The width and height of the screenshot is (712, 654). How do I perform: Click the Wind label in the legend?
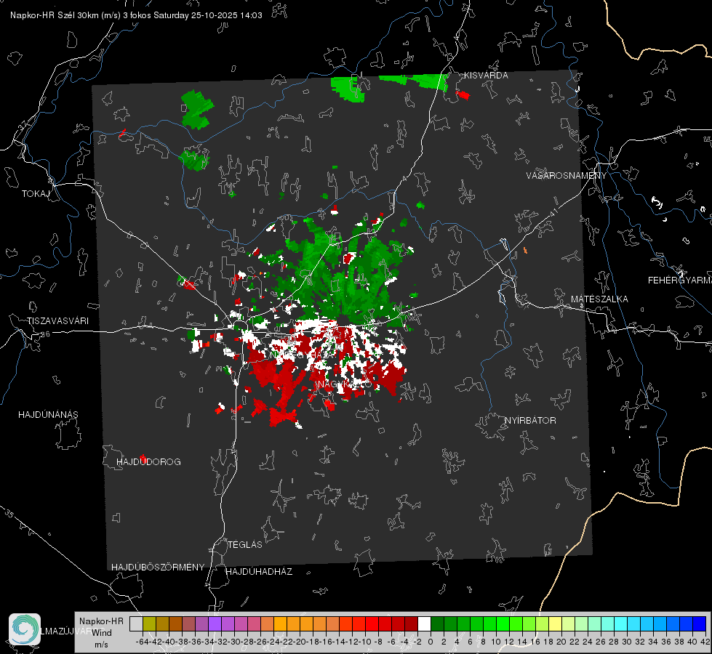coord(102,633)
